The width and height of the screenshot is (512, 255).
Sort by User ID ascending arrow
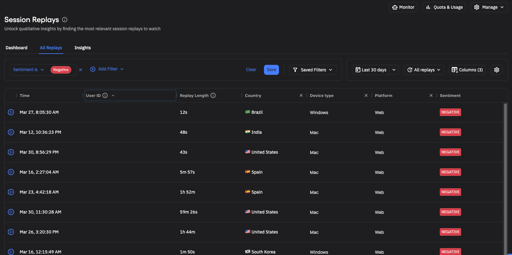click(x=113, y=95)
